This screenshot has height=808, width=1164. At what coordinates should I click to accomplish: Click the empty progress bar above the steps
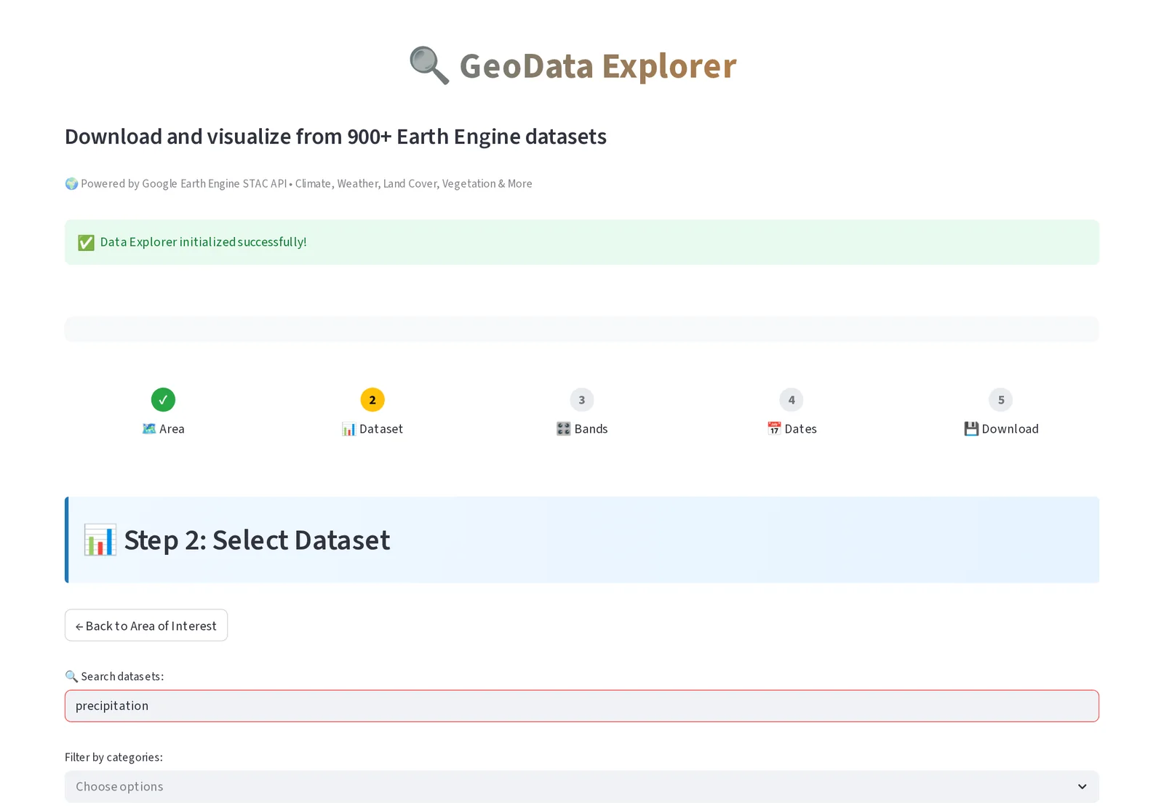tap(582, 329)
